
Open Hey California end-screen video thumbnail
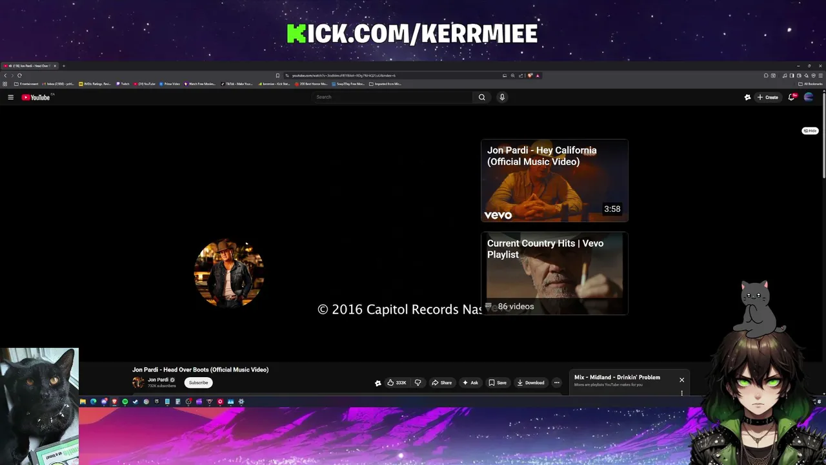(554, 180)
